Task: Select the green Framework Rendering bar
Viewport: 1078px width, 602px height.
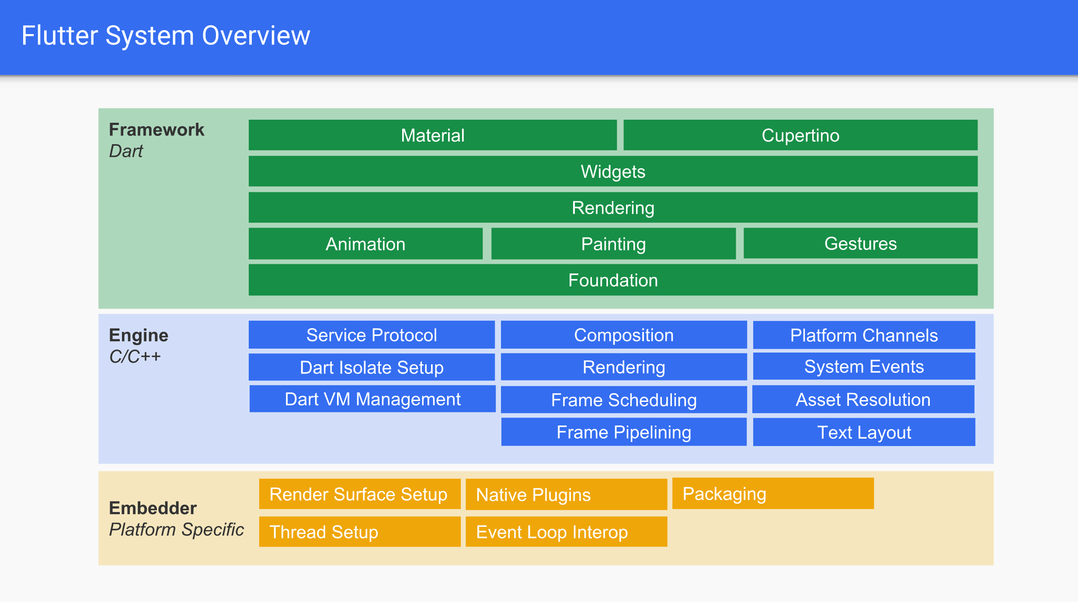Action: (x=613, y=208)
